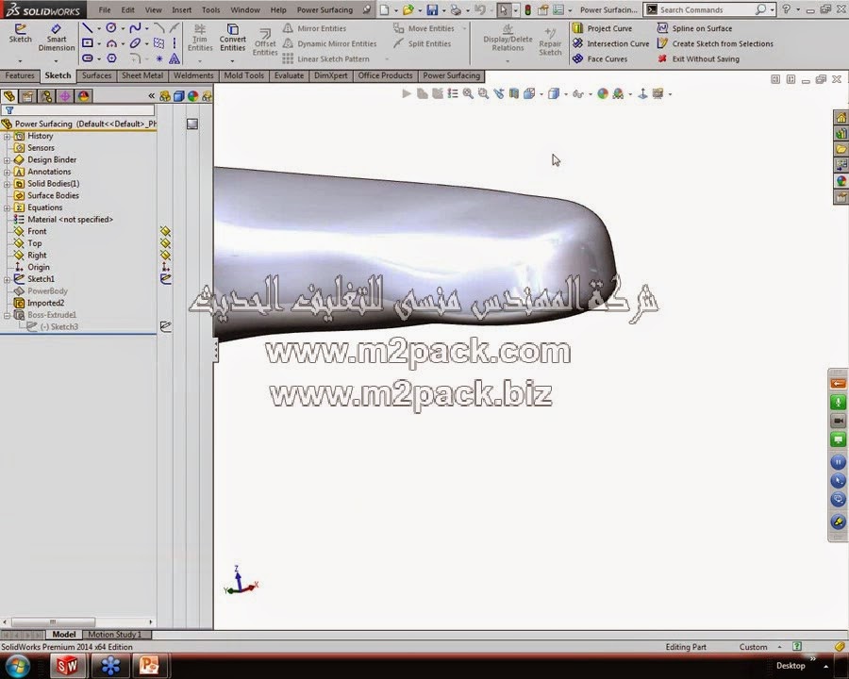Select the Ellipse sketch tool

135,43
